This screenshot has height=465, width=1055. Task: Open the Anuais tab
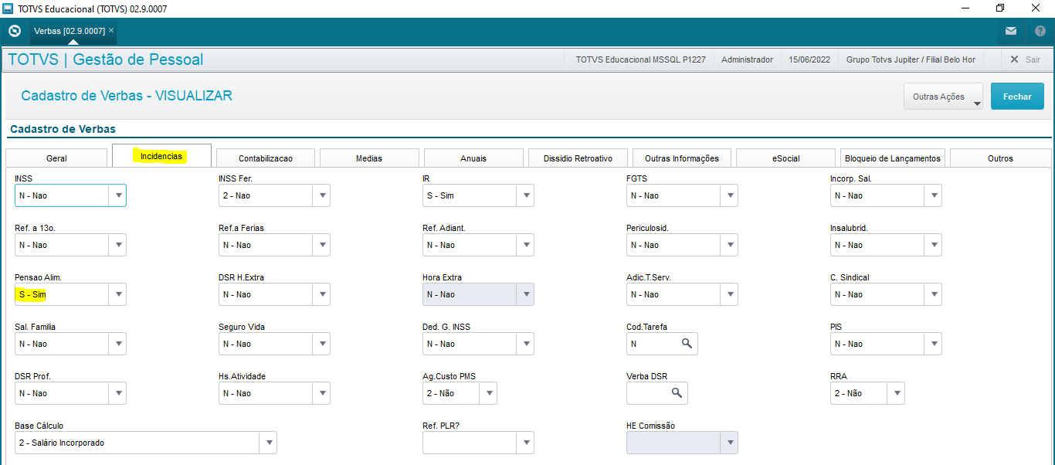(473, 158)
